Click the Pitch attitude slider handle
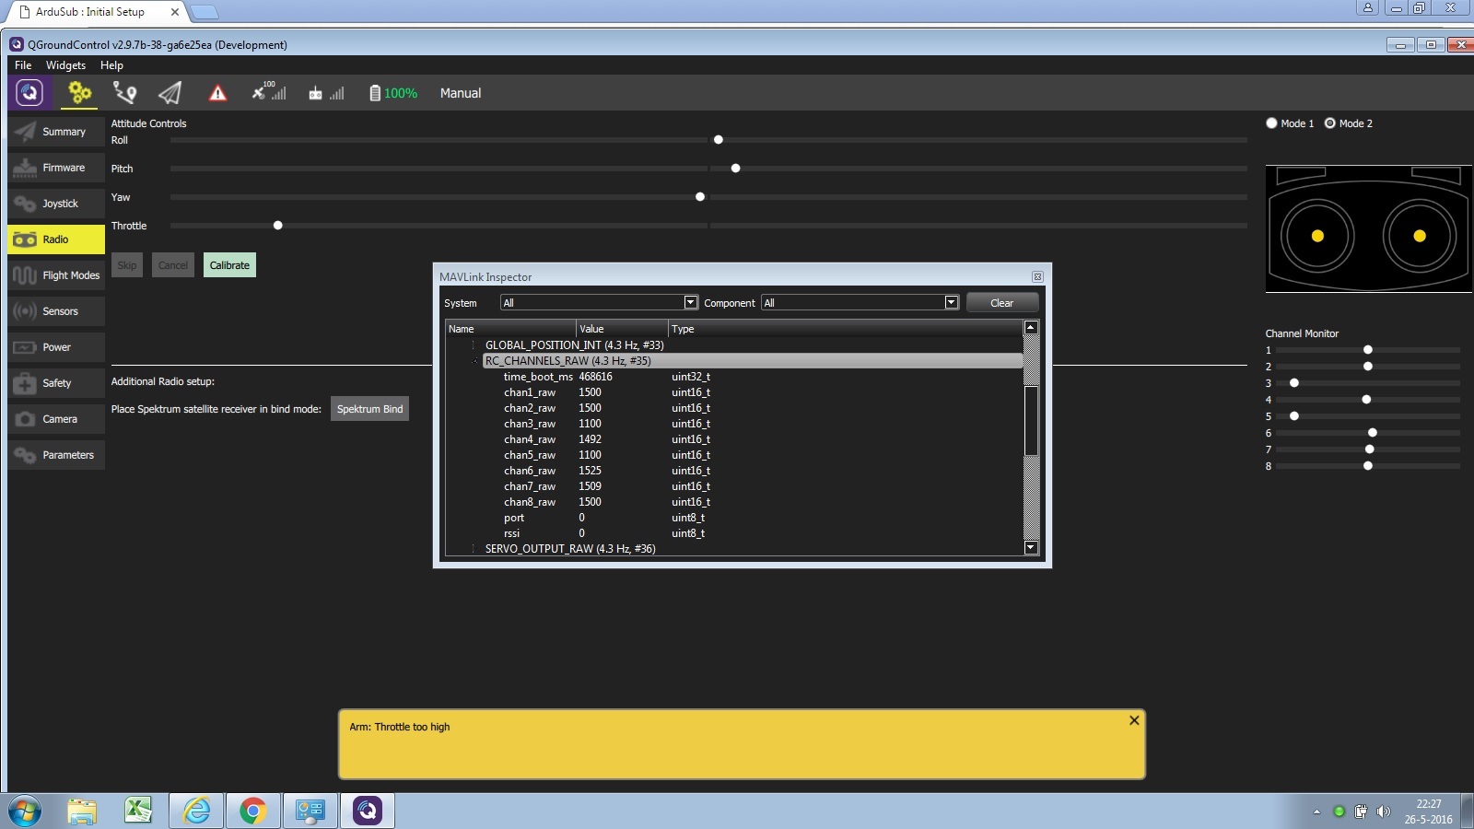 point(735,169)
